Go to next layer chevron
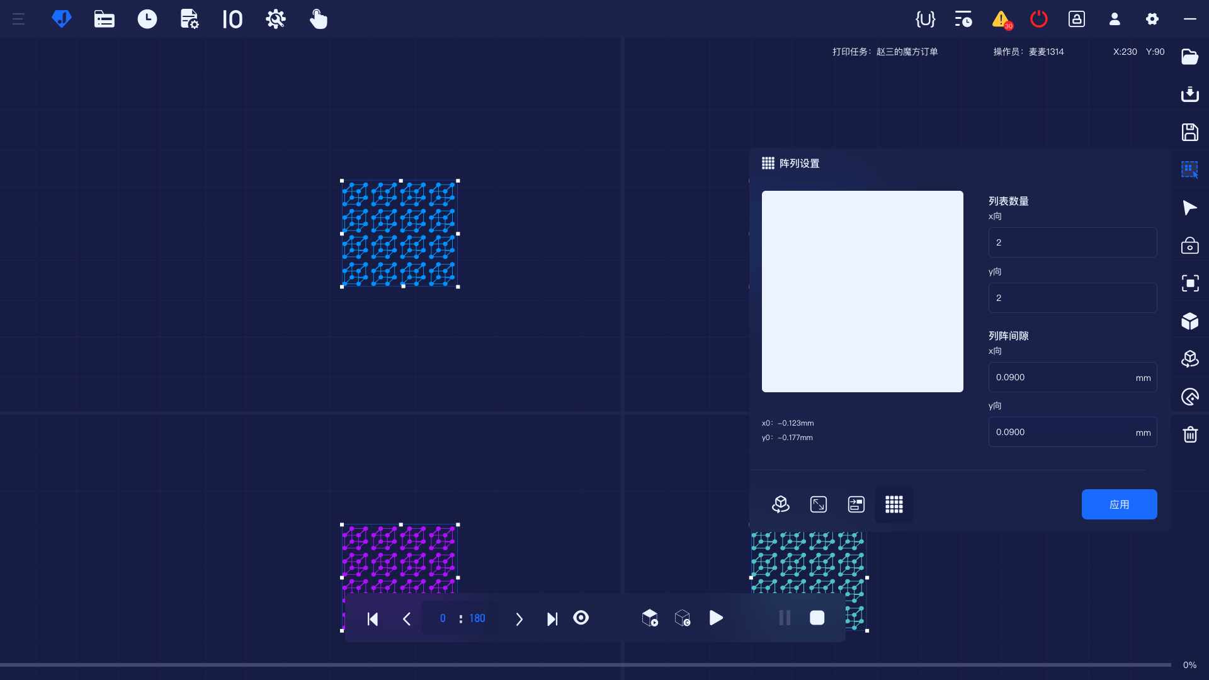 pyautogui.click(x=519, y=619)
